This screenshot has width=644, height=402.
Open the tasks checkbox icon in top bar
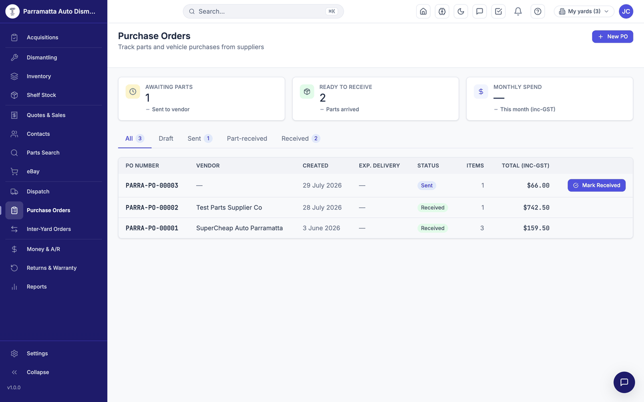(499, 11)
